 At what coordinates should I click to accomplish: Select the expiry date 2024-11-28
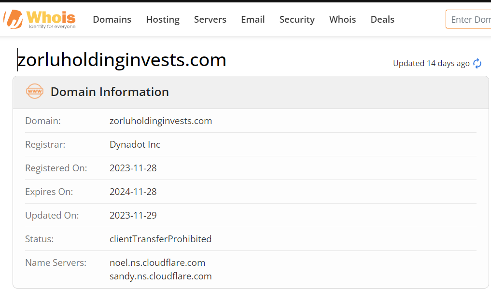click(x=133, y=192)
